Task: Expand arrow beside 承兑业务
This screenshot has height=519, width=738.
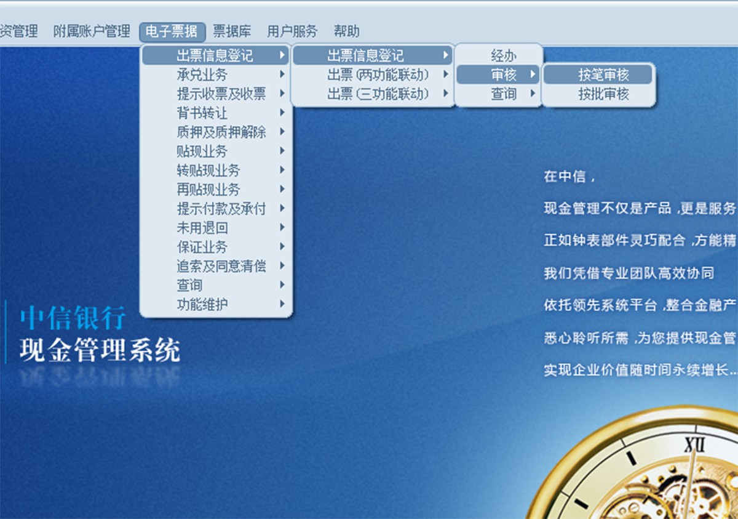Action: click(x=282, y=74)
